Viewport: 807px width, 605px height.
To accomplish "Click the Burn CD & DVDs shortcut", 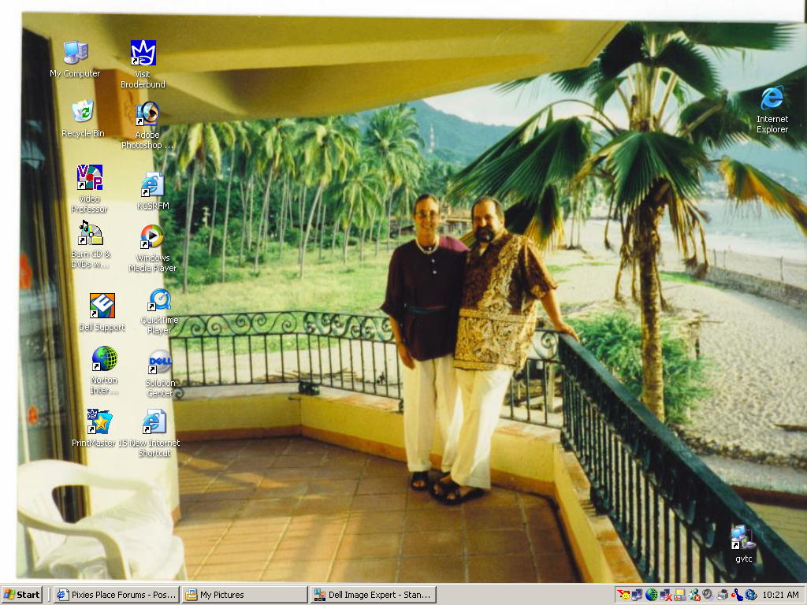I will [91, 234].
